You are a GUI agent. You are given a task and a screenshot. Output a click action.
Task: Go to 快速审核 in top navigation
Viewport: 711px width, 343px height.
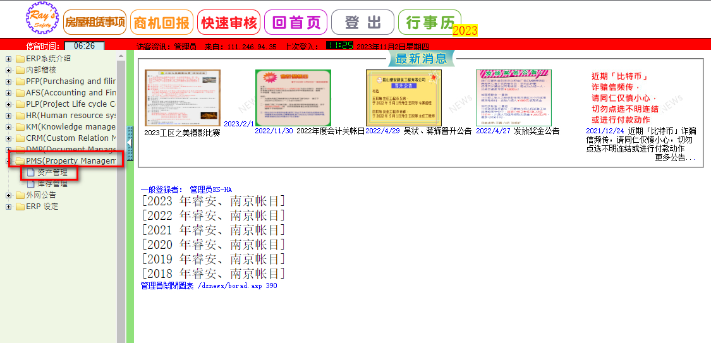[x=229, y=23]
